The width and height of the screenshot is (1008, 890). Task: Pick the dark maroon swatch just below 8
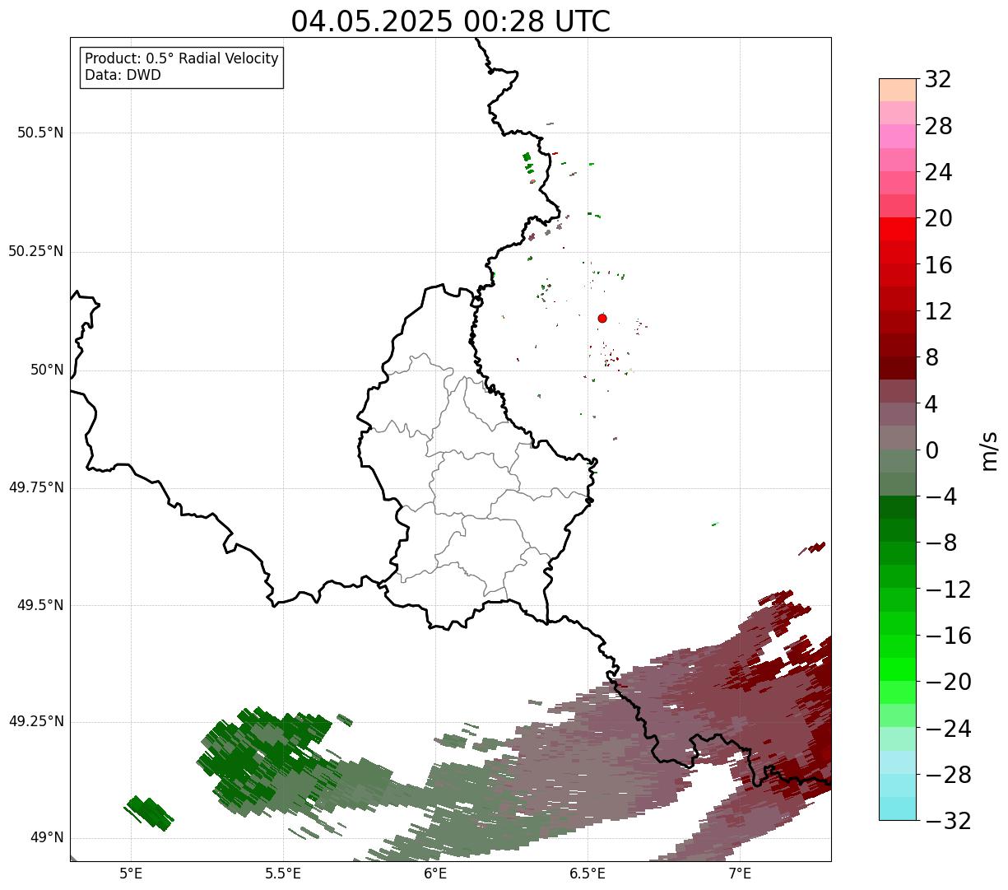(898, 368)
